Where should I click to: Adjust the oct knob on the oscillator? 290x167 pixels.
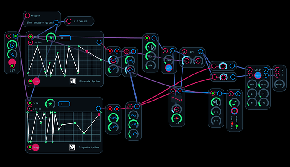point(177,109)
